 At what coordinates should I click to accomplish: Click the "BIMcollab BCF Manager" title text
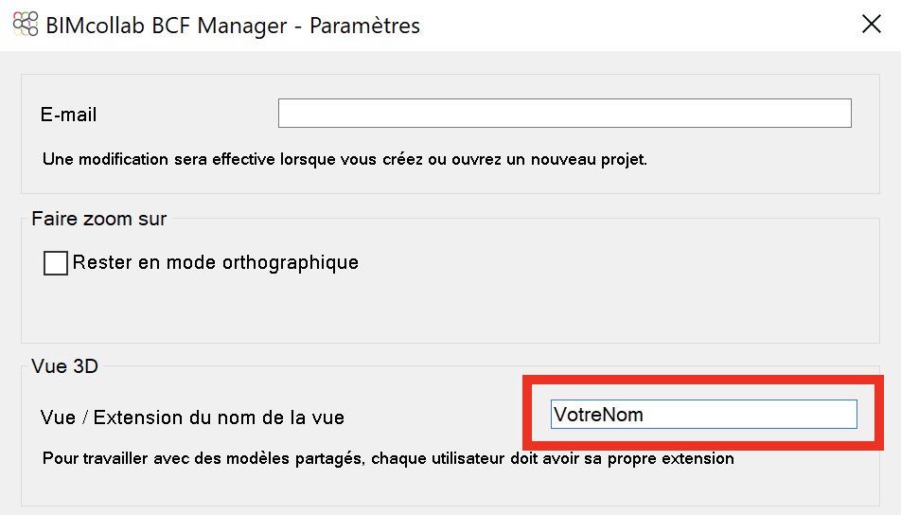(166, 26)
